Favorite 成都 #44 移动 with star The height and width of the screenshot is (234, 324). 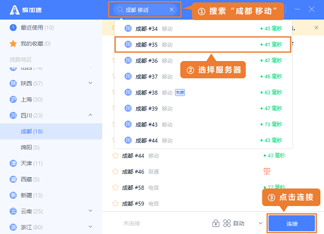(x=115, y=156)
